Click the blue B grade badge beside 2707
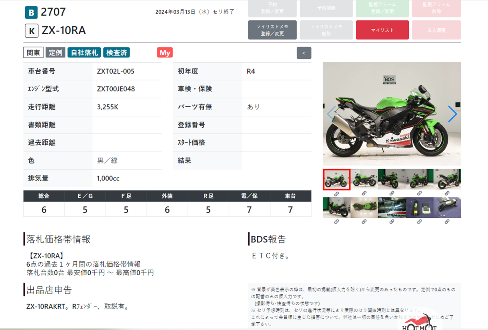 coord(31,13)
